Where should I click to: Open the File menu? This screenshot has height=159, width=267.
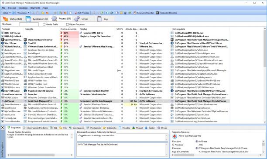[3, 8]
